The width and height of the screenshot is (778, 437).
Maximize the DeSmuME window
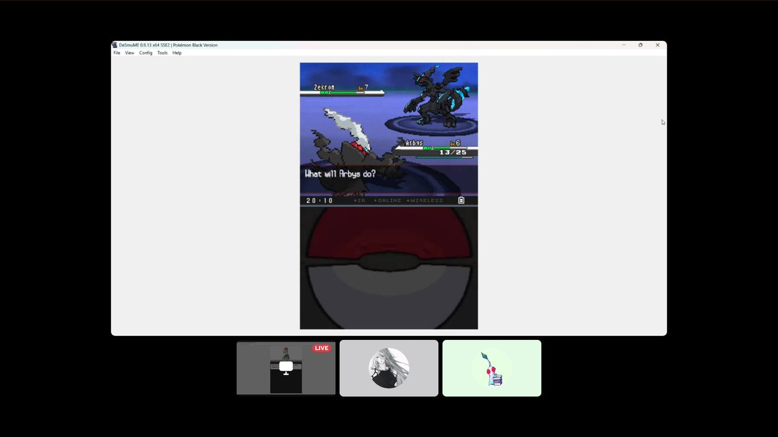click(641, 45)
